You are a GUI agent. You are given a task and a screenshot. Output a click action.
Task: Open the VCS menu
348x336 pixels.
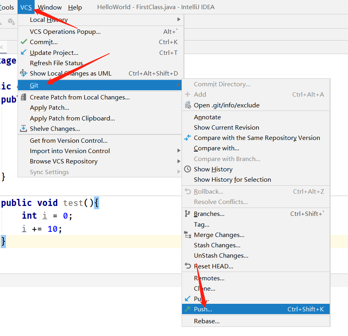coord(26,7)
